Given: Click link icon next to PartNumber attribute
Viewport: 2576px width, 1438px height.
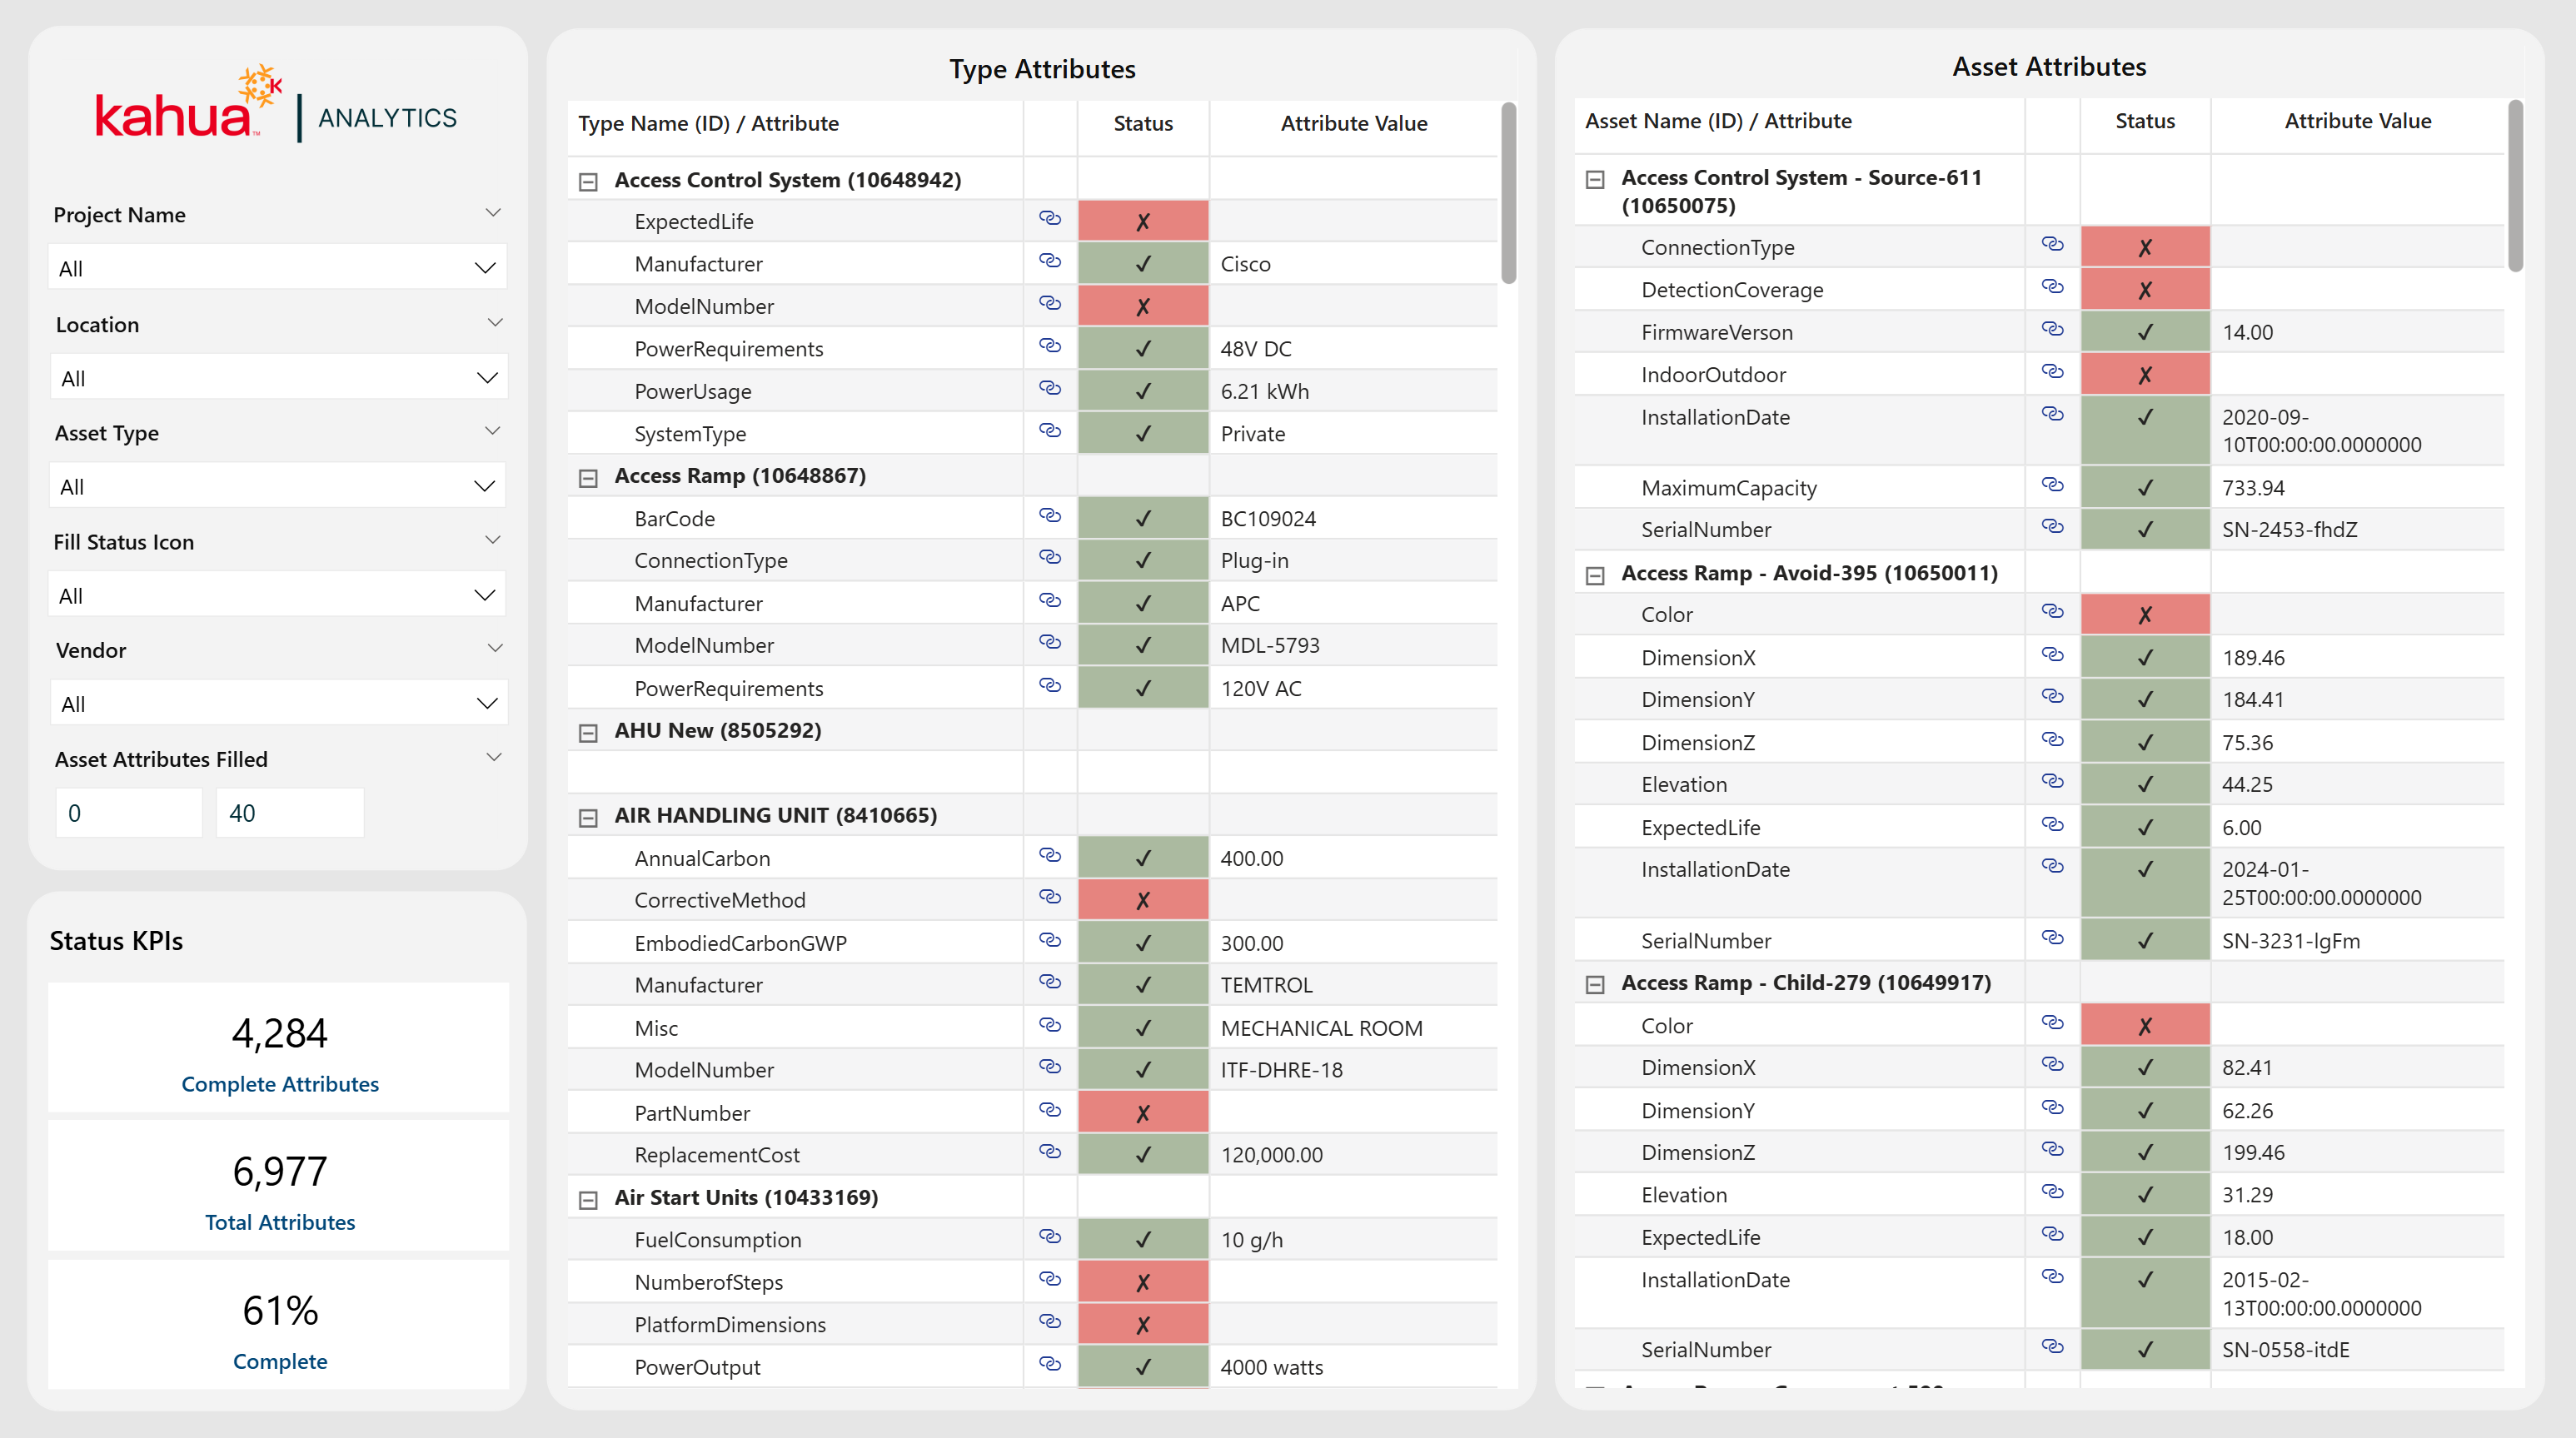Looking at the screenshot, I should click(x=1049, y=1110).
